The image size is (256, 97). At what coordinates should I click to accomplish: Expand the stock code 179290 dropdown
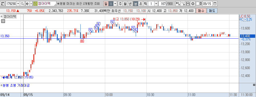pos(18,4)
